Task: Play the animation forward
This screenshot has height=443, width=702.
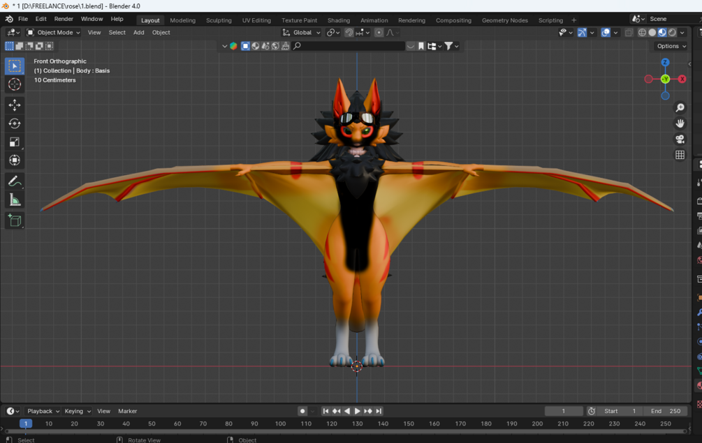Action: tap(357, 412)
